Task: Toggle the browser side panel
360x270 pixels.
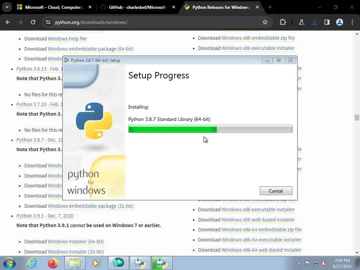Action: 327,22
